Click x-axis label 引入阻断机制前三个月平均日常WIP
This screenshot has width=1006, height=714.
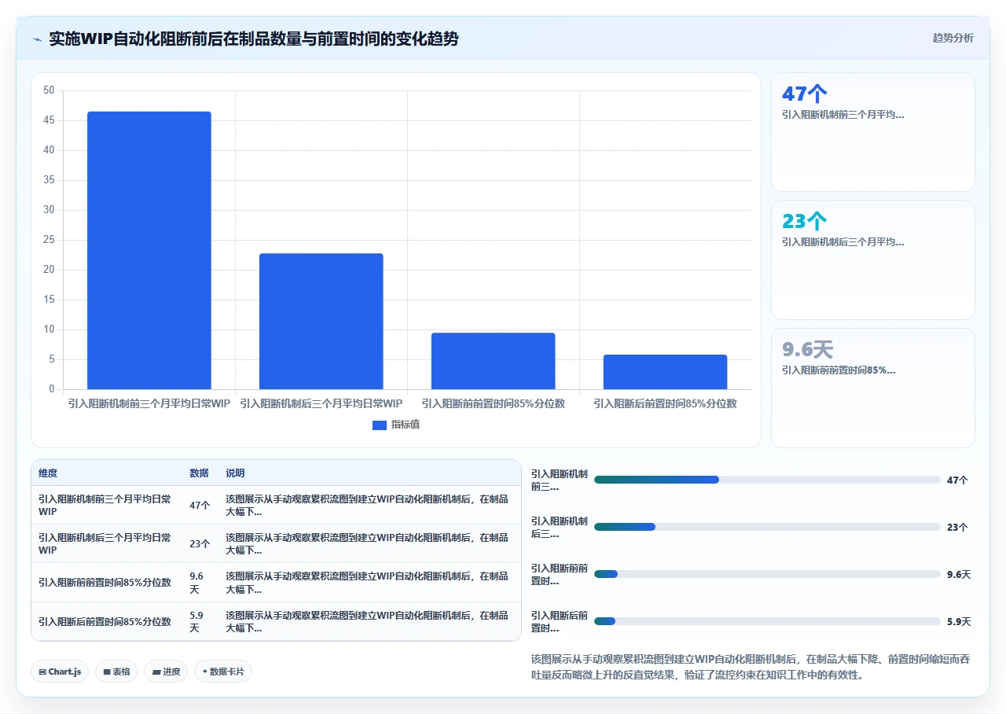coord(149,403)
